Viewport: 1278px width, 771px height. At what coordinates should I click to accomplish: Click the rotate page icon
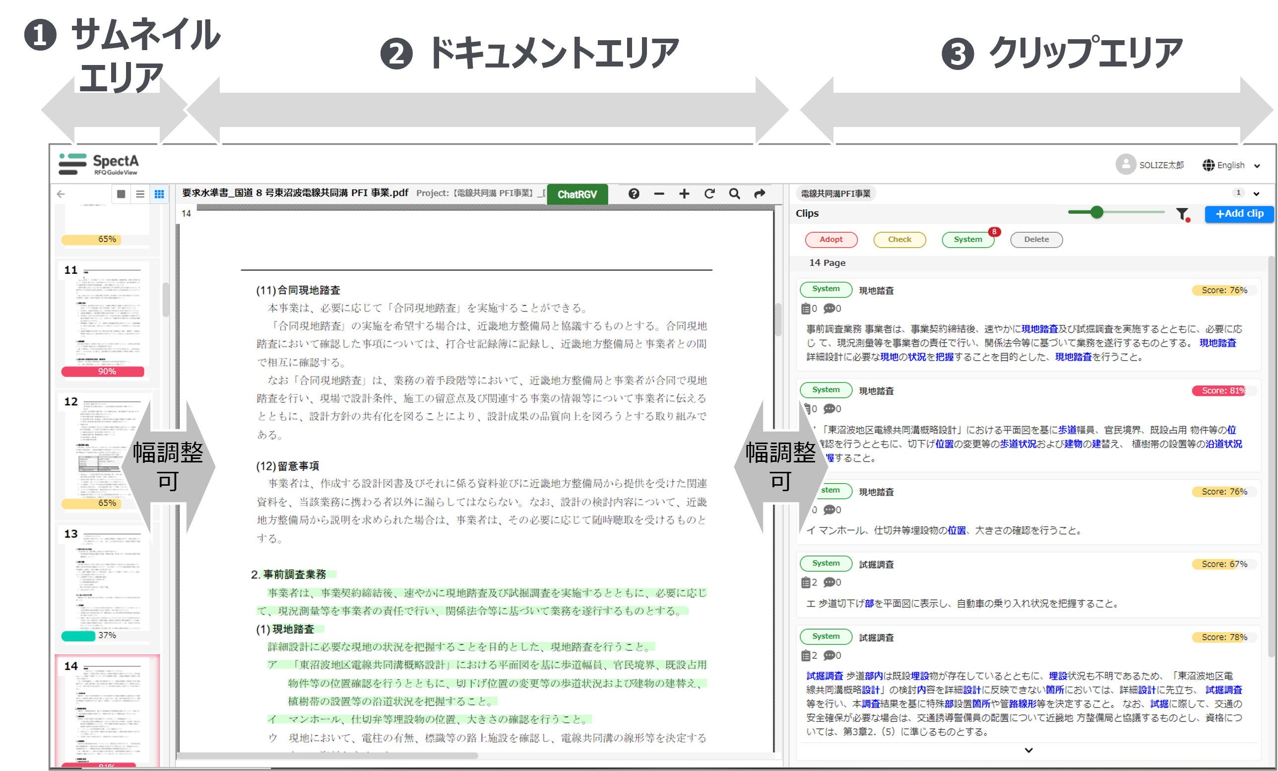709,193
